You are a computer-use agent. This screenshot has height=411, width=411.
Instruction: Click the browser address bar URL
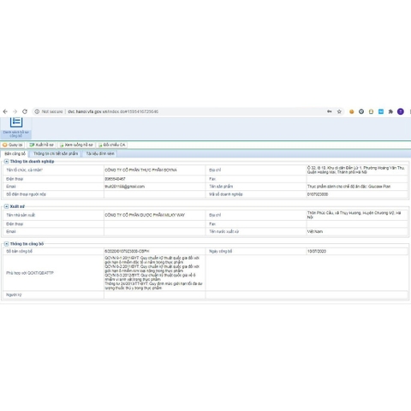pos(113,111)
